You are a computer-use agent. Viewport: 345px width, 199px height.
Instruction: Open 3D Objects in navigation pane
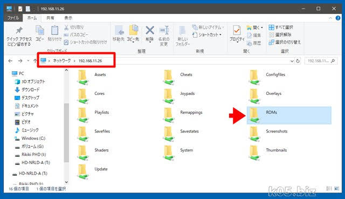(x=30, y=81)
